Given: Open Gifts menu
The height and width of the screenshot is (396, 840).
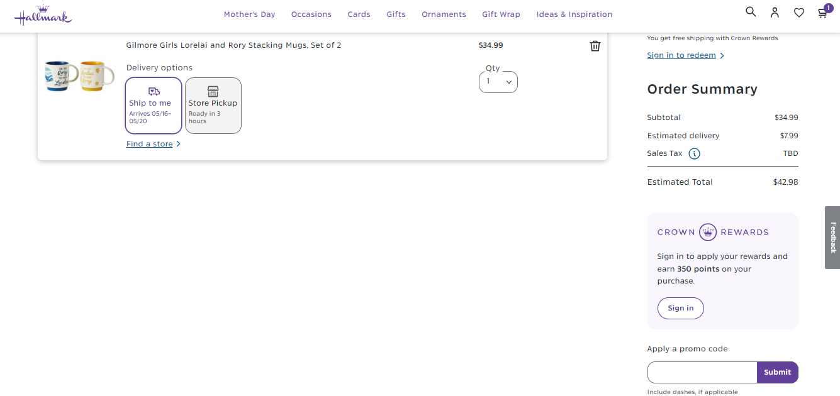Looking at the screenshot, I should click(396, 14).
